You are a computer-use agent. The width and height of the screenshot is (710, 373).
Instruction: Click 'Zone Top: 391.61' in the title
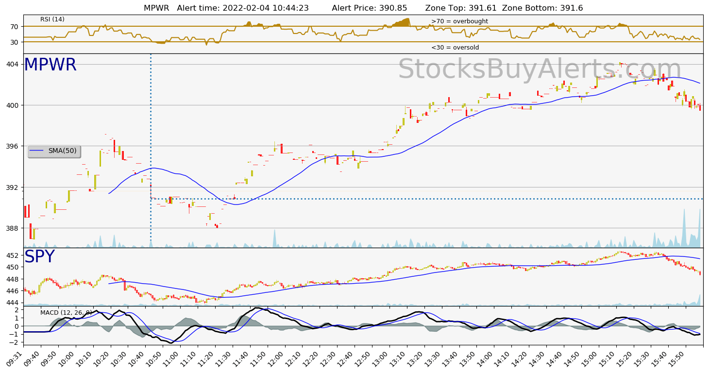click(x=461, y=8)
